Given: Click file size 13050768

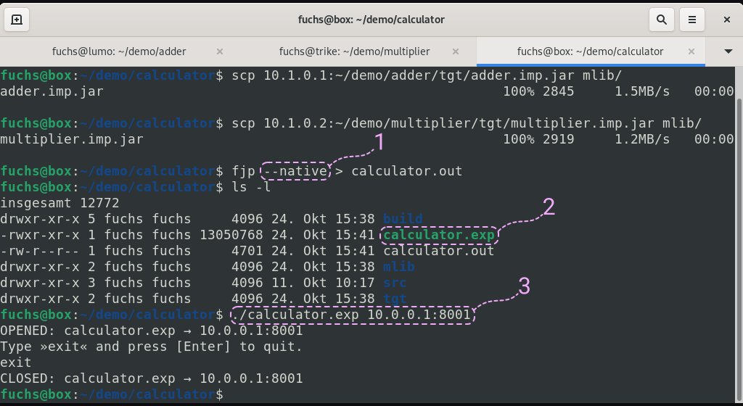Looking at the screenshot, I should click(x=231, y=235).
